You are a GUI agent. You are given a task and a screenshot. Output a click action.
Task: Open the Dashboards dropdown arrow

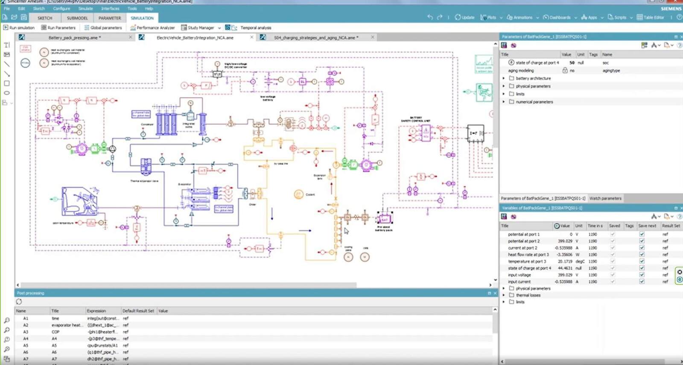pos(575,18)
